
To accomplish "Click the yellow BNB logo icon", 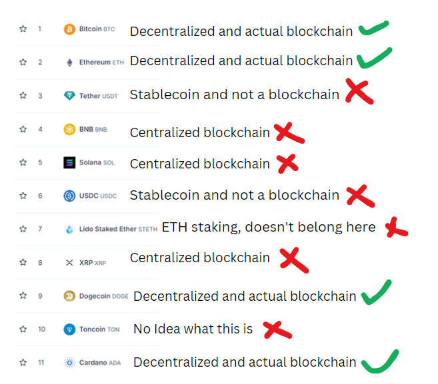I will point(69,129).
